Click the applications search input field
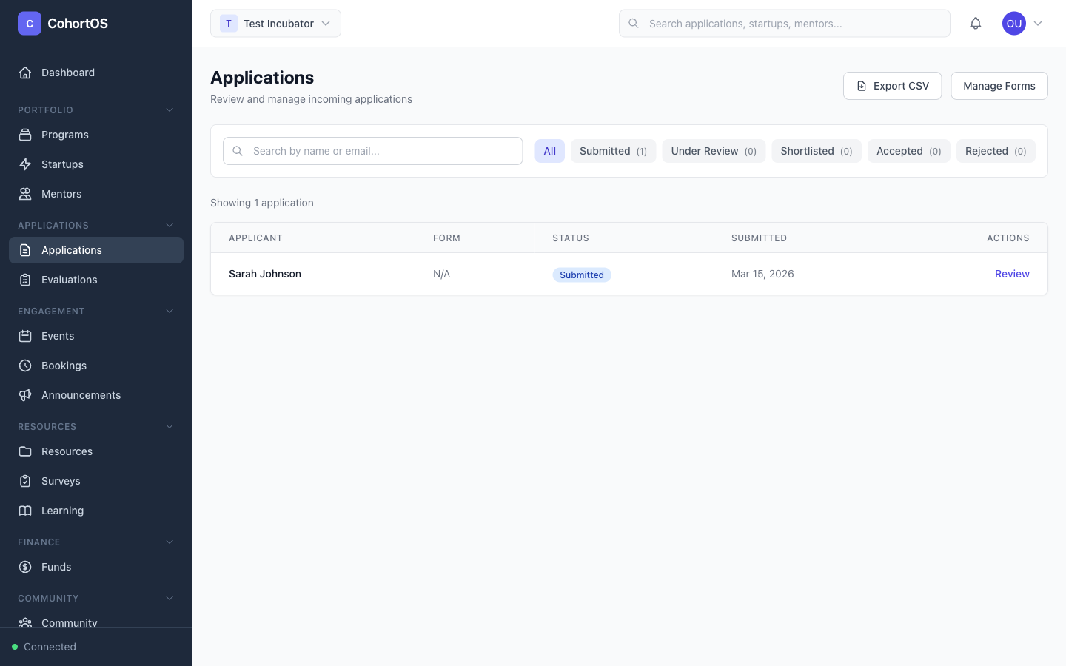The width and height of the screenshot is (1066, 666). pos(372,150)
